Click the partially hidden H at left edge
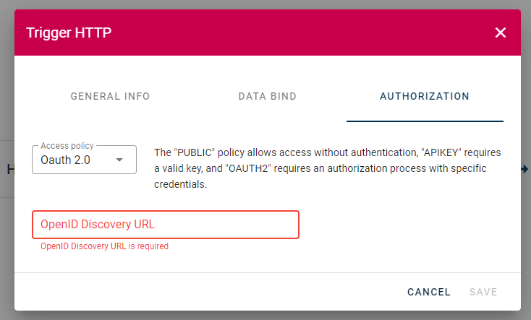 coord(11,169)
